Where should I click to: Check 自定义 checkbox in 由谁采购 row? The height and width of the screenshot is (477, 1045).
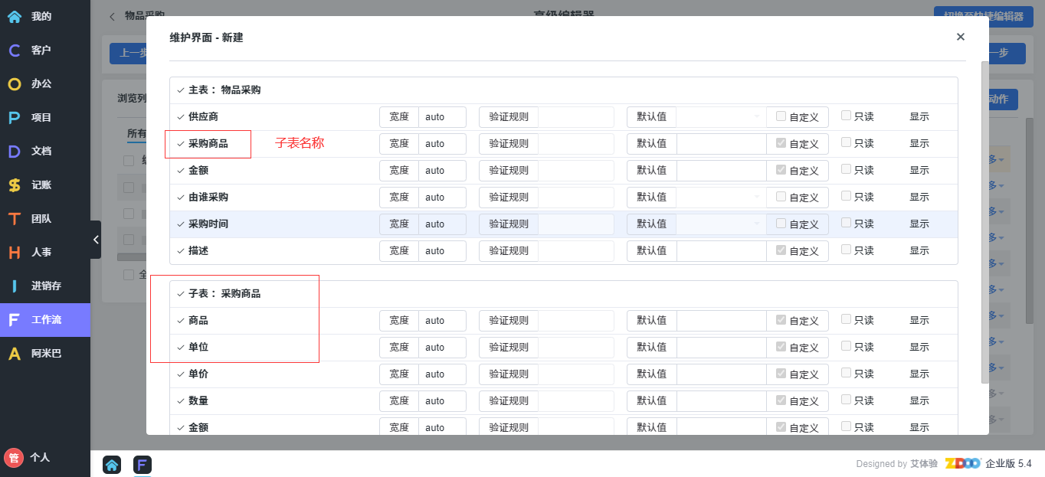coord(781,197)
